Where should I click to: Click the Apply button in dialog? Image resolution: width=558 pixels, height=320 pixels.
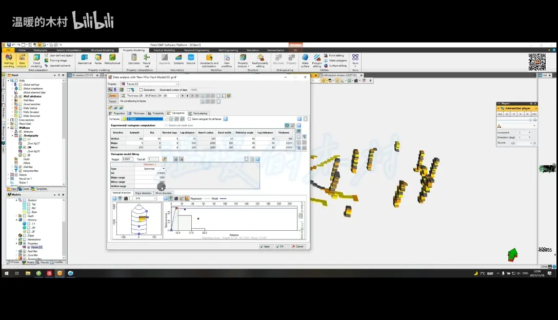pyautogui.click(x=265, y=246)
